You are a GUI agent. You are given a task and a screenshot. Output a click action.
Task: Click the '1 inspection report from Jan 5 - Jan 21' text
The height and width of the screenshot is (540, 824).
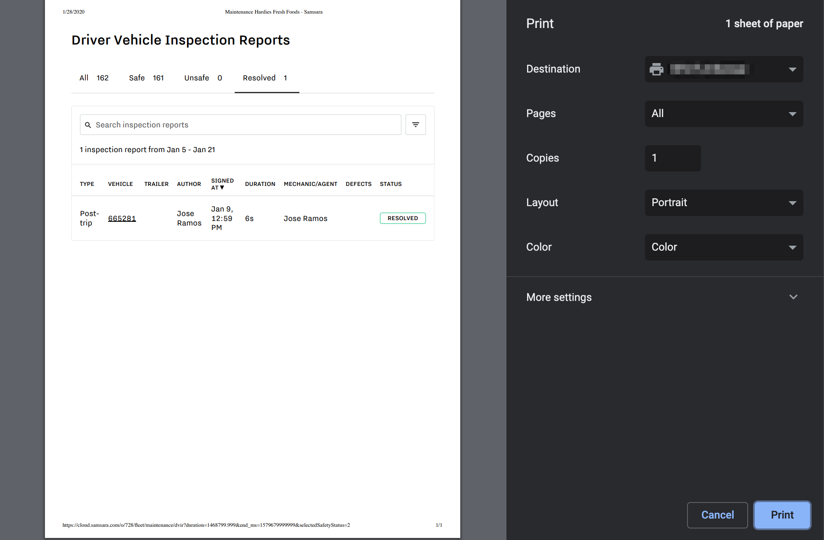[x=147, y=150]
